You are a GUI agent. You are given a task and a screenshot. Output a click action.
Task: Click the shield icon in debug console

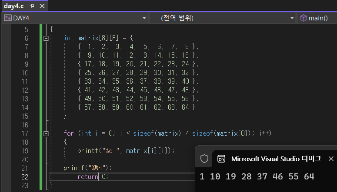[204, 159]
